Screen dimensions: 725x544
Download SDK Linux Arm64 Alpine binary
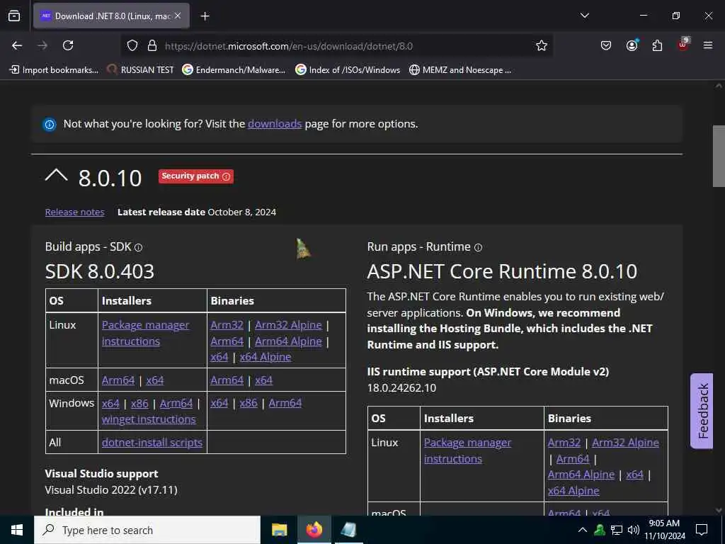(288, 341)
